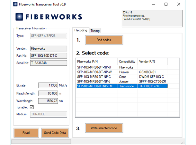Select row SFP-10G-MR80-DT-NP-C

122,77
